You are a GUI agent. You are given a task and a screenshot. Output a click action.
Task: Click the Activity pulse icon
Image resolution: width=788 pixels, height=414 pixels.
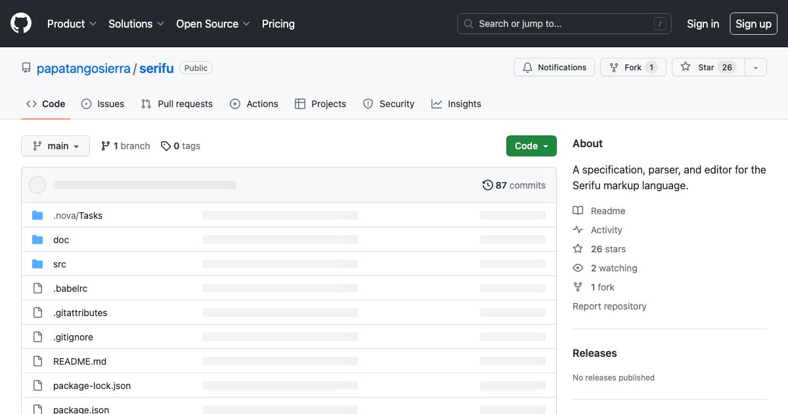pos(578,230)
